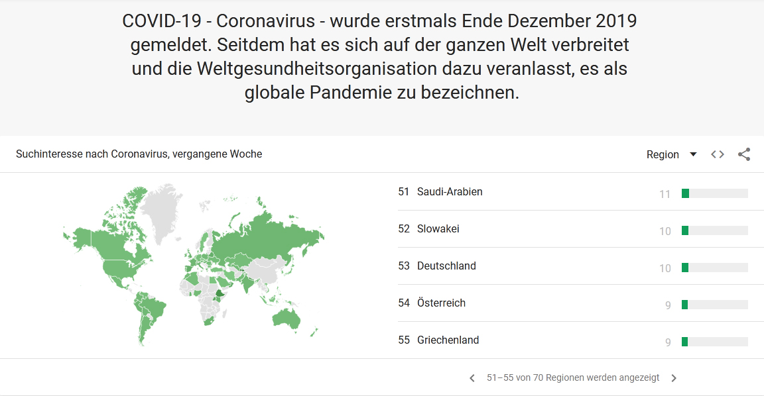The height and width of the screenshot is (396, 764).
Task: Click the Region dropdown arrow
Action: coord(693,154)
